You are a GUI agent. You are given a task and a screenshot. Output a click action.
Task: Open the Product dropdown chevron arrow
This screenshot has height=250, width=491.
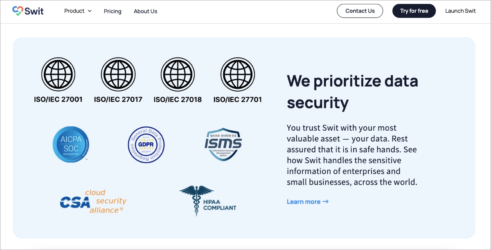click(89, 11)
